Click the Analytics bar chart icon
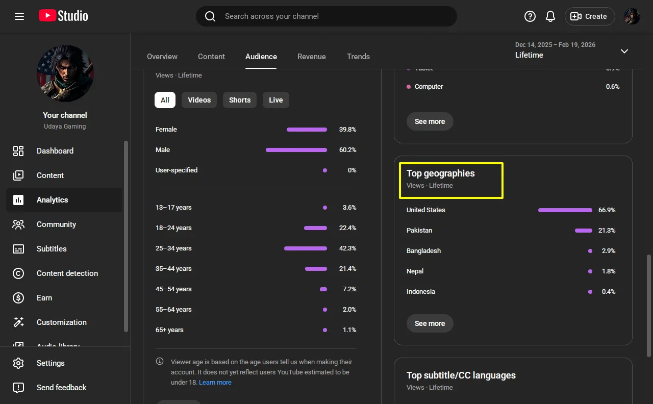The image size is (653, 404). click(x=18, y=200)
